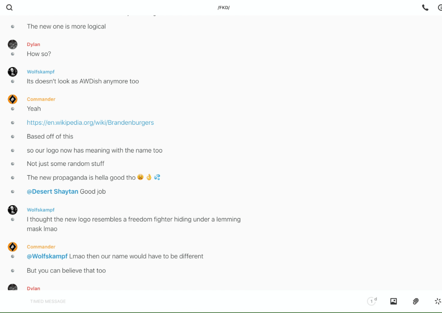
Task: Click the @Wolfskampf mention in Commander's reply
Action: 47,256
